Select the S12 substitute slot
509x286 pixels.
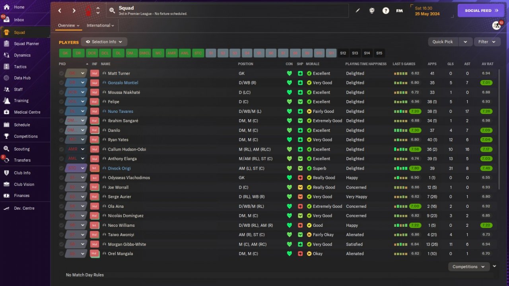343,53
